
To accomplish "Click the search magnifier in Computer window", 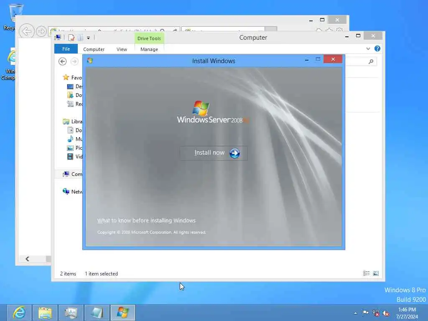I will click(371, 62).
